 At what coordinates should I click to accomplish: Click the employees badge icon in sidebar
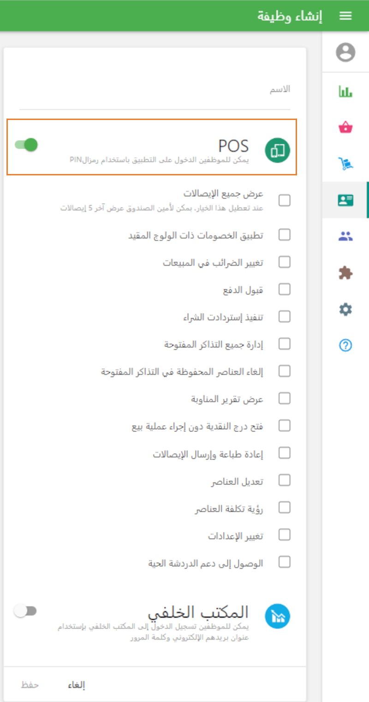click(x=345, y=200)
